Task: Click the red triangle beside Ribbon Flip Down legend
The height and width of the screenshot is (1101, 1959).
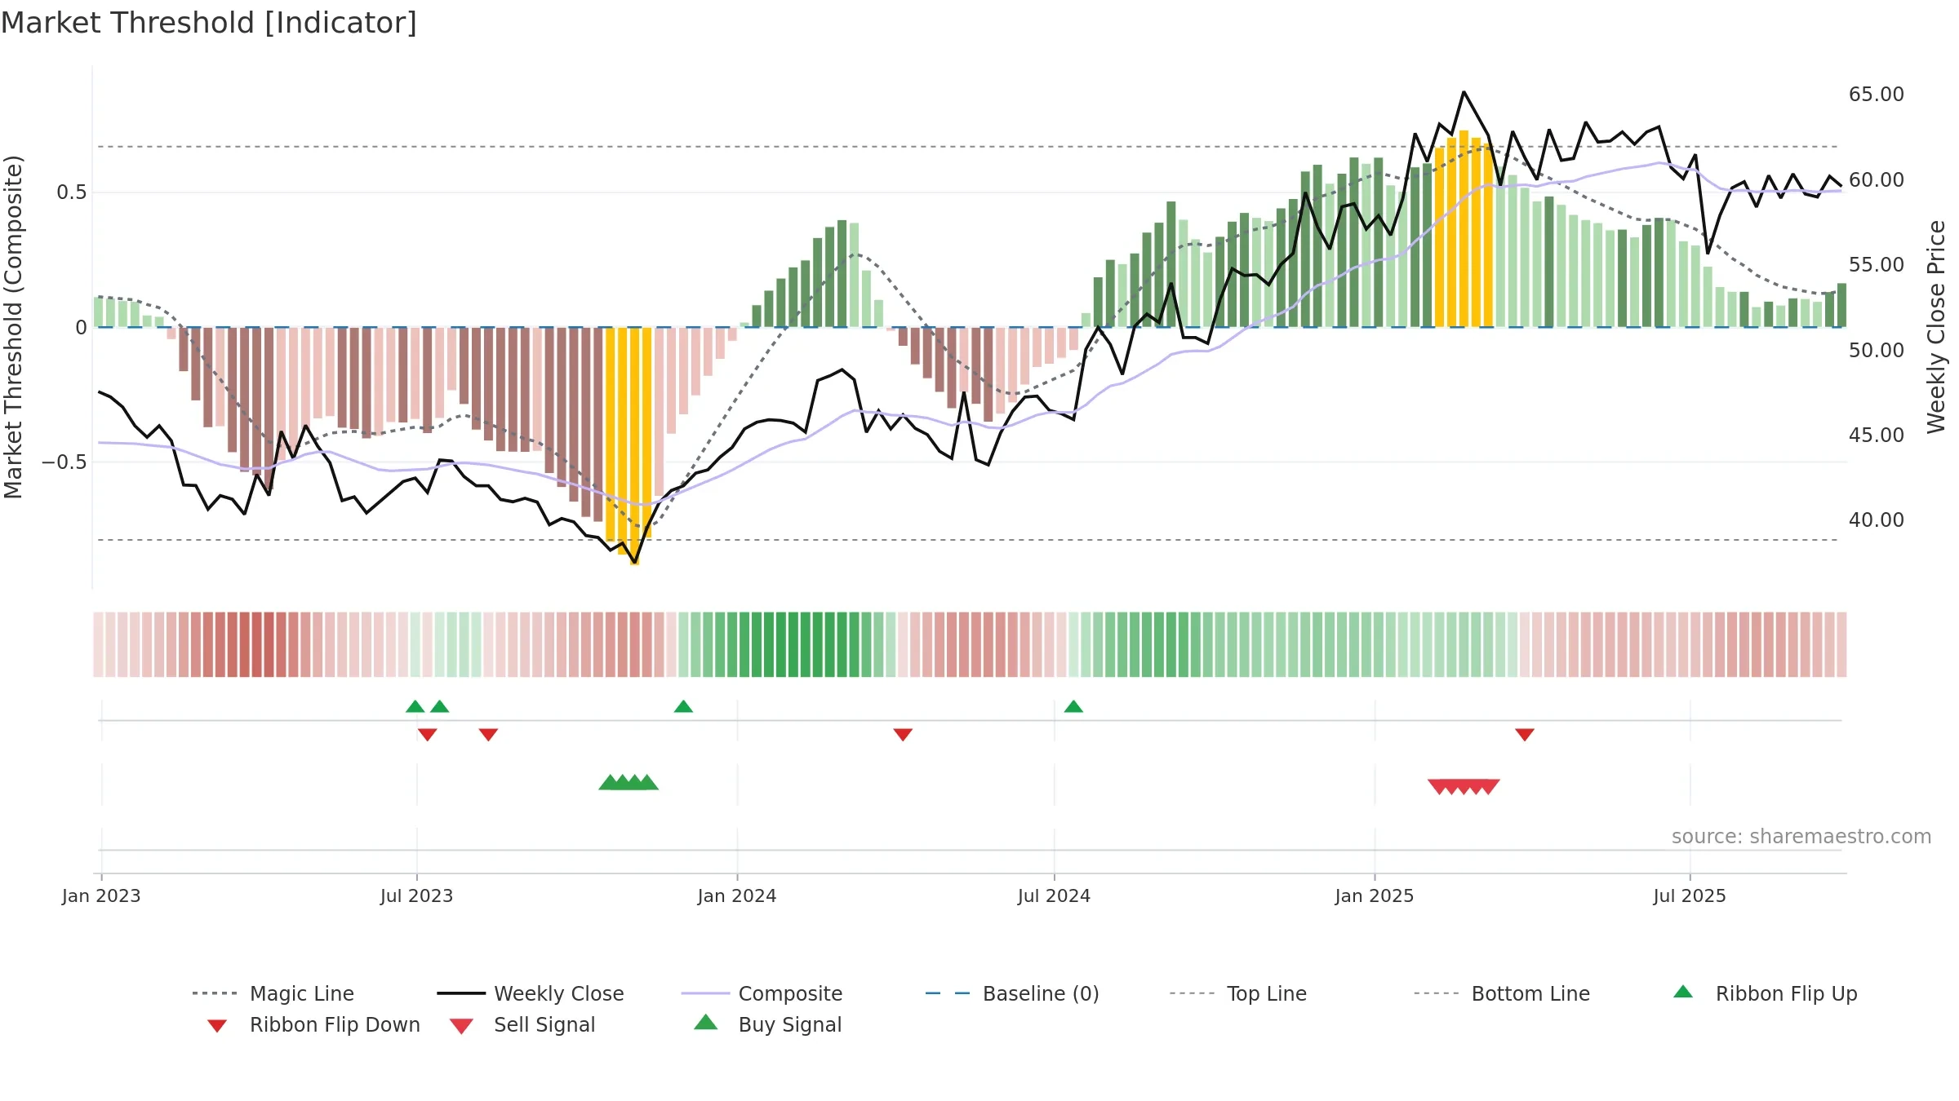Action: pos(217,1026)
